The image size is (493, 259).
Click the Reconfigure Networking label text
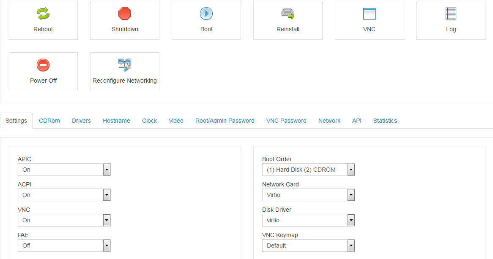(x=125, y=81)
